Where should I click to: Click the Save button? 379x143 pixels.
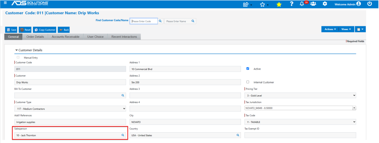click(x=11, y=30)
